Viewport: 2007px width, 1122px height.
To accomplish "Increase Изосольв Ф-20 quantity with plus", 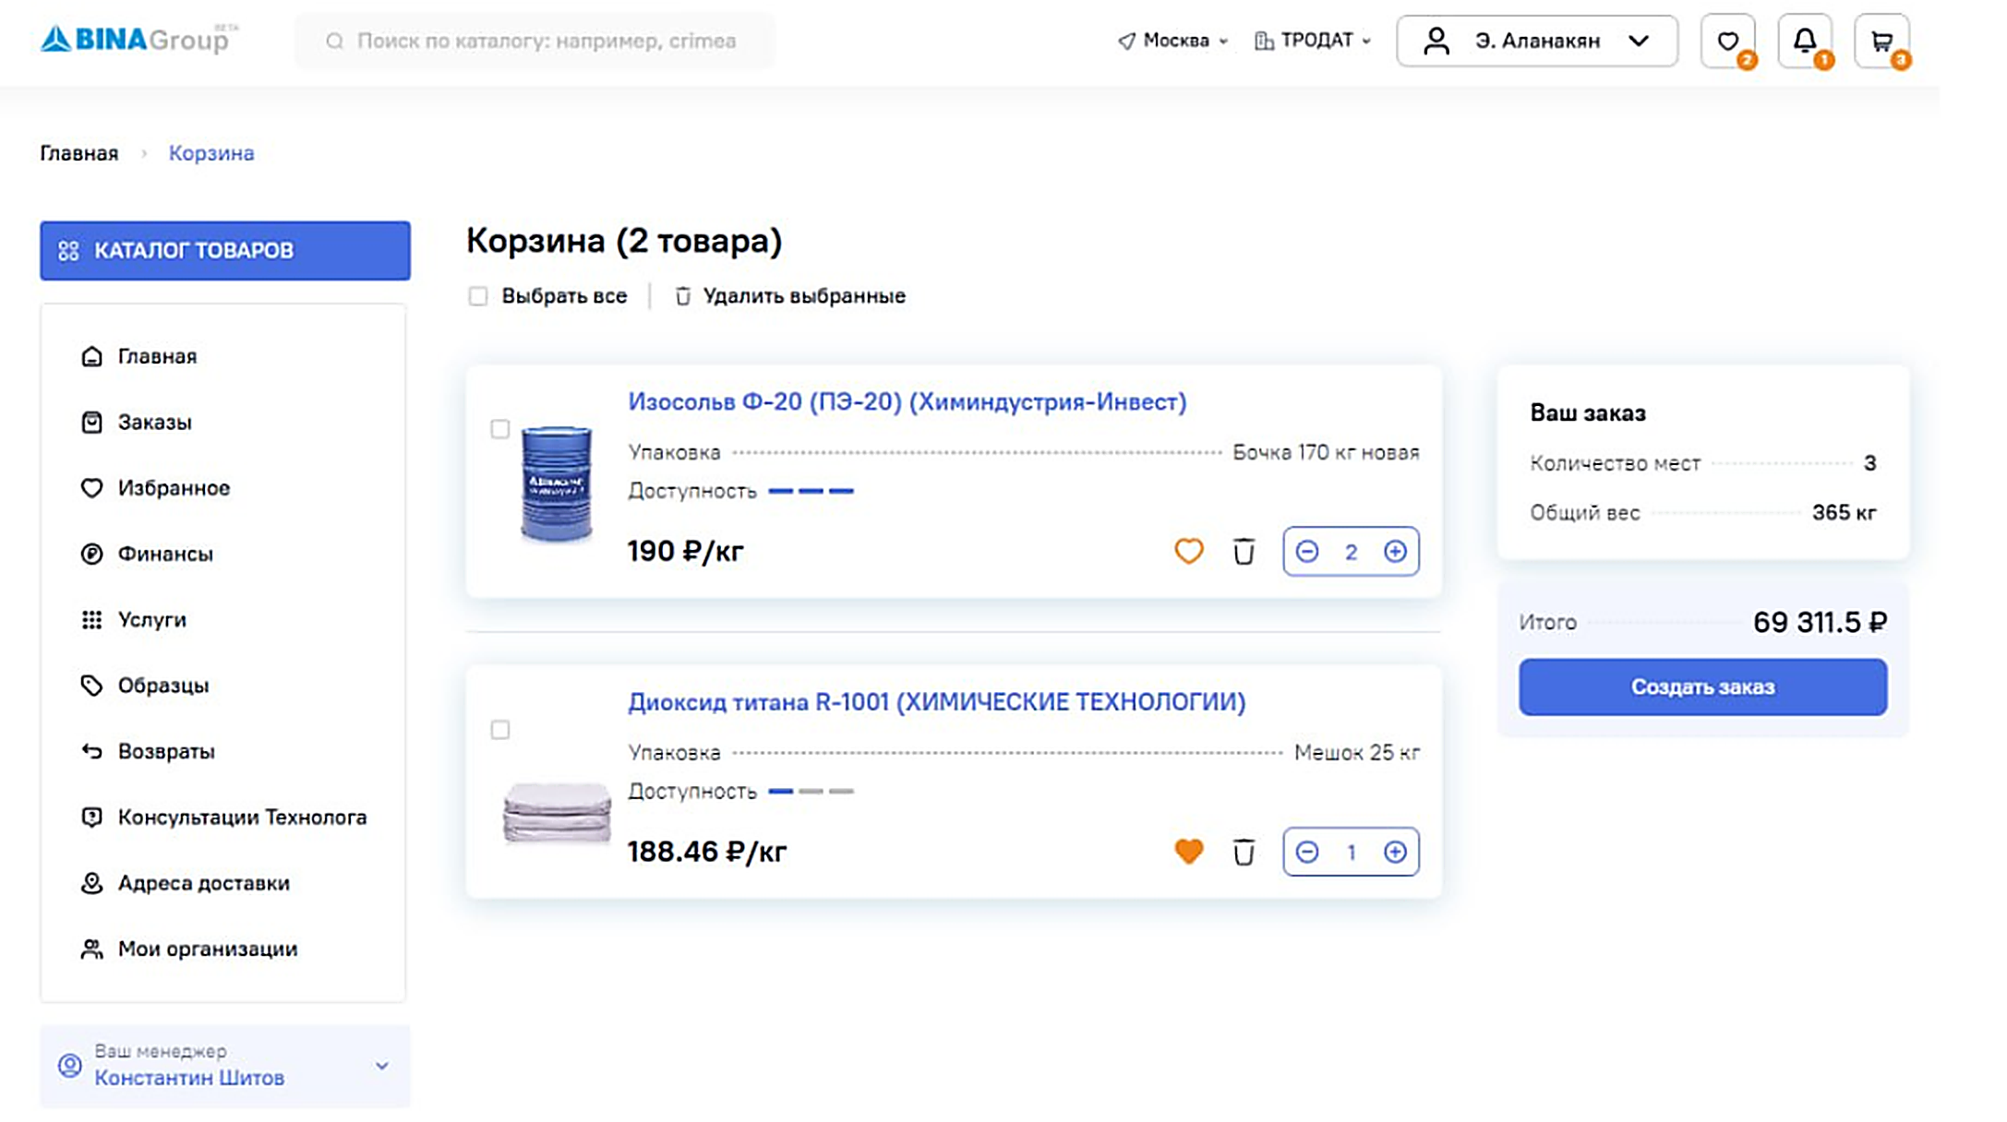I will [1395, 552].
